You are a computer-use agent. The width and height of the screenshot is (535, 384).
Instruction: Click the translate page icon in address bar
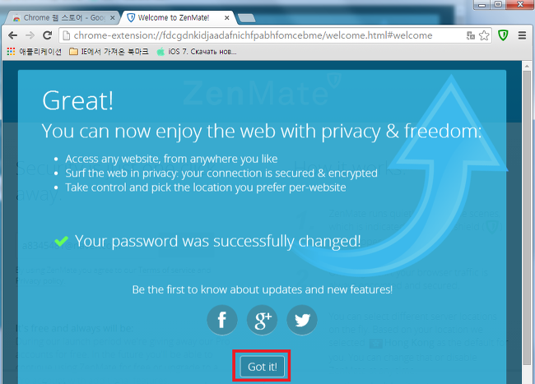(x=471, y=35)
